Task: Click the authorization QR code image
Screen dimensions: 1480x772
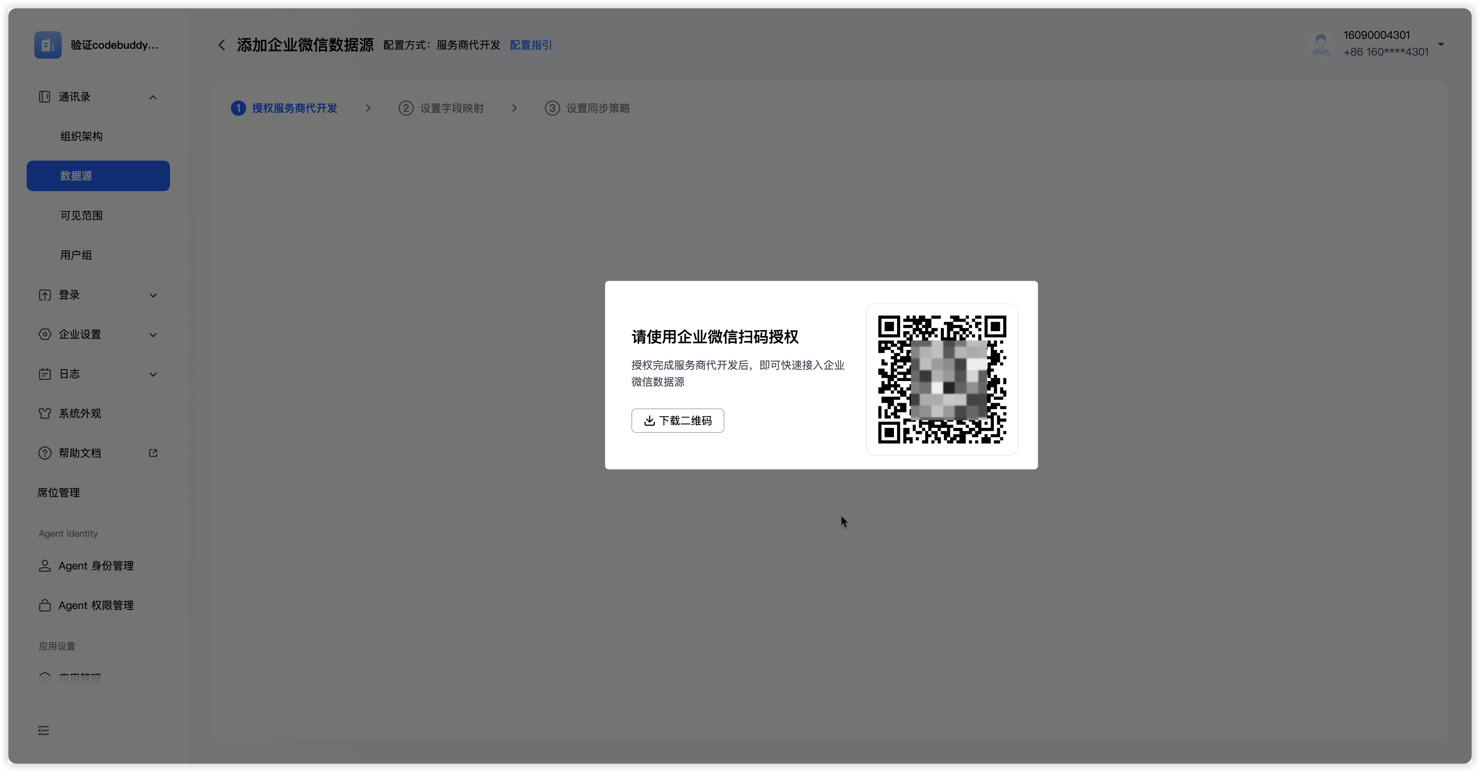Action: pyautogui.click(x=942, y=380)
